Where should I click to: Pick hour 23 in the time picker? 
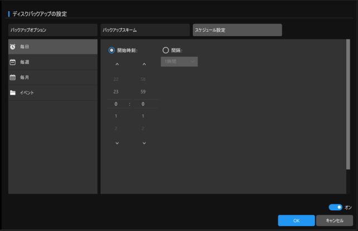point(116,92)
